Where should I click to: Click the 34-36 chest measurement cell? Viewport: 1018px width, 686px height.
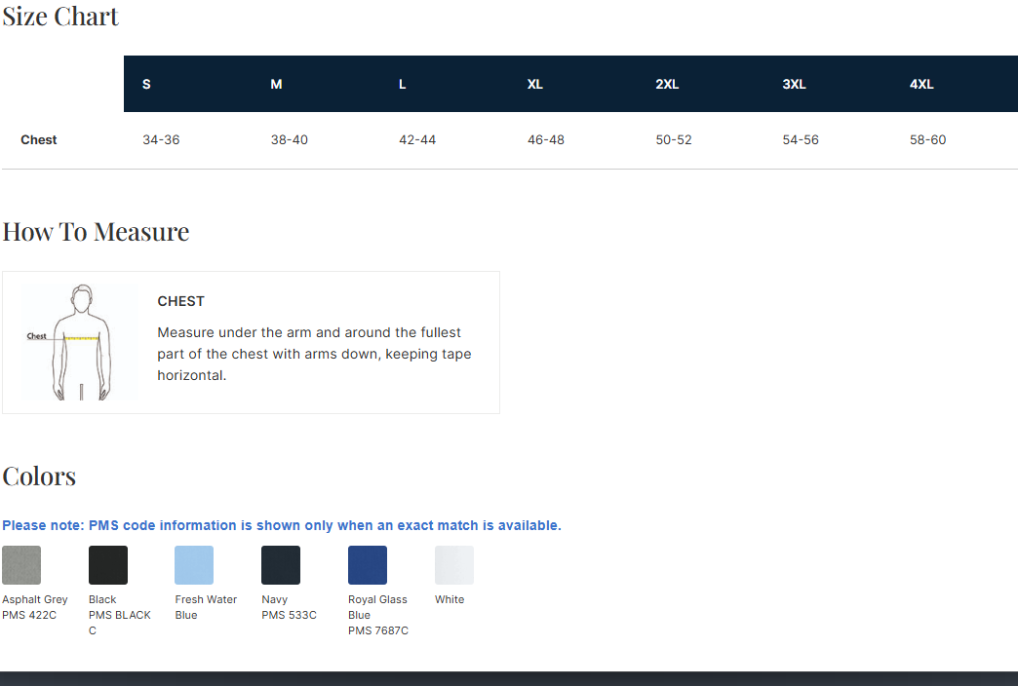(x=161, y=140)
